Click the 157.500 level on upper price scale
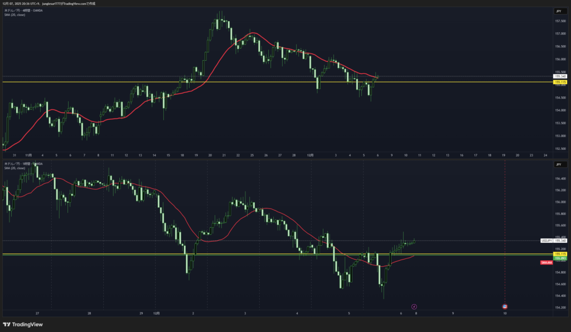 (x=559, y=21)
